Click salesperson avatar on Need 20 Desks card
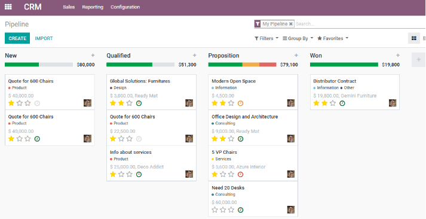This screenshot has height=219, width=426. 291,209
